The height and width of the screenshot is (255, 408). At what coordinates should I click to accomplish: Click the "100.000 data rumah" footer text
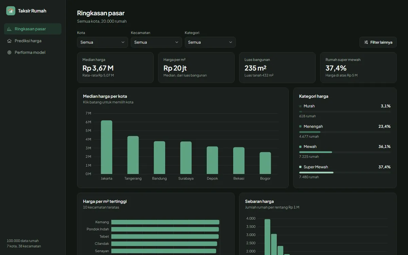[23, 241]
